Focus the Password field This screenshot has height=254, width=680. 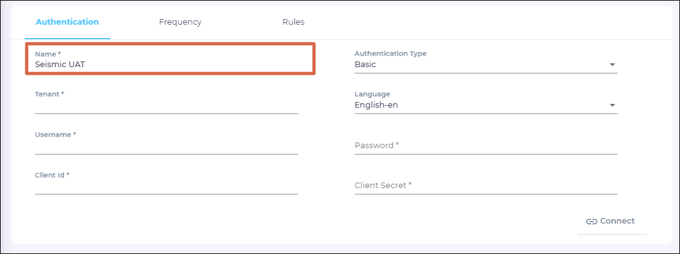(x=485, y=146)
